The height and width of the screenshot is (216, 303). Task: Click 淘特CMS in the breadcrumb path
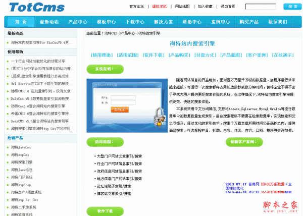[x=111, y=33]
